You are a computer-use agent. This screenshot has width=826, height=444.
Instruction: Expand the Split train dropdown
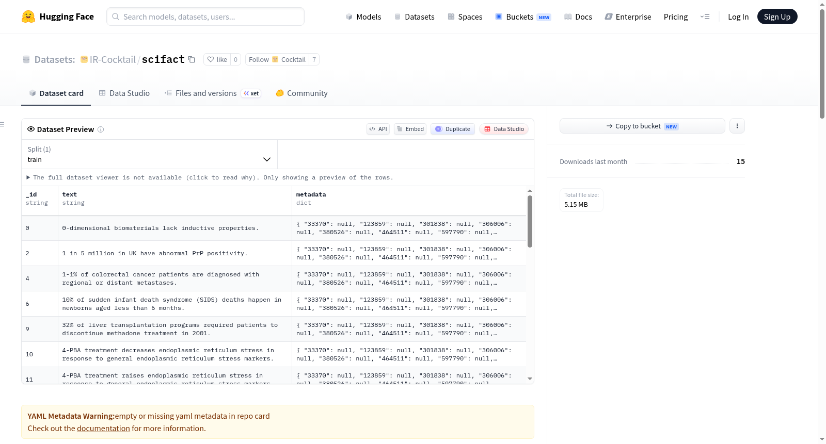pos(149,154)
